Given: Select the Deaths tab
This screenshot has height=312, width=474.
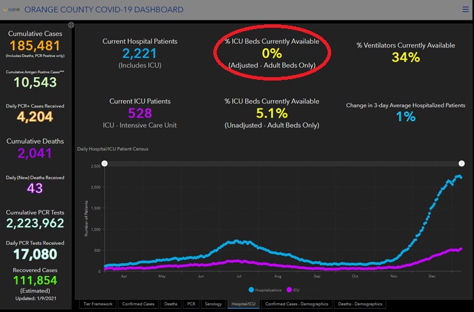Looking at the screenshot, I should [171, 304].
